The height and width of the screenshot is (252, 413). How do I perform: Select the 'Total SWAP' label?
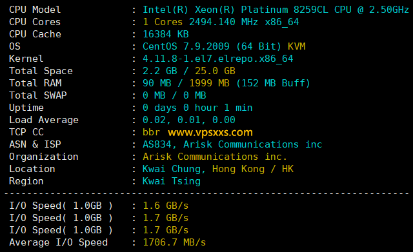(38, 95)
